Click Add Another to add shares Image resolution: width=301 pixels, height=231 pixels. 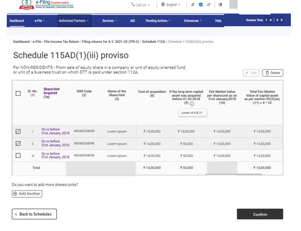27,194
